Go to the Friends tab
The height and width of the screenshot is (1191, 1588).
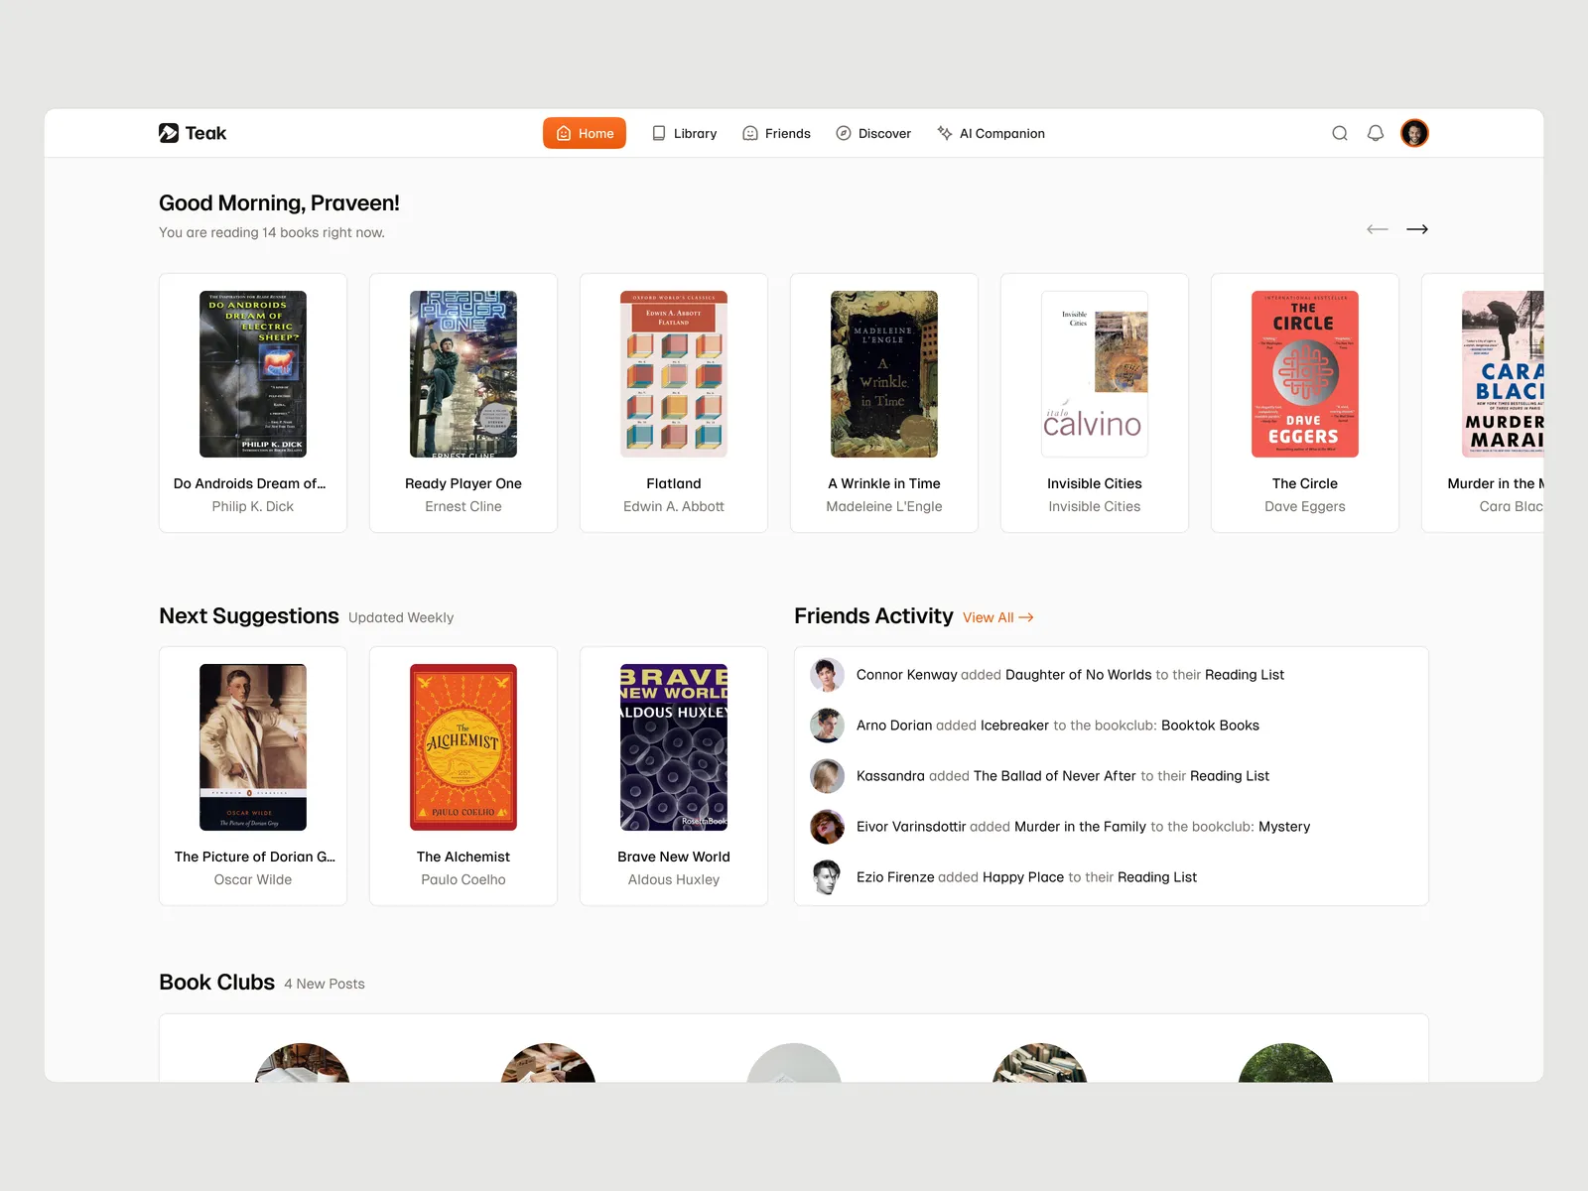(776, 133)
